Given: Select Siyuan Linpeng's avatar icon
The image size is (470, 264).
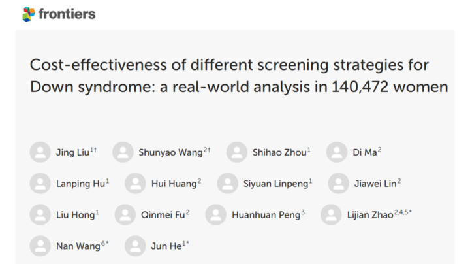Looking at the screenshot, I should tap(228, 184).
